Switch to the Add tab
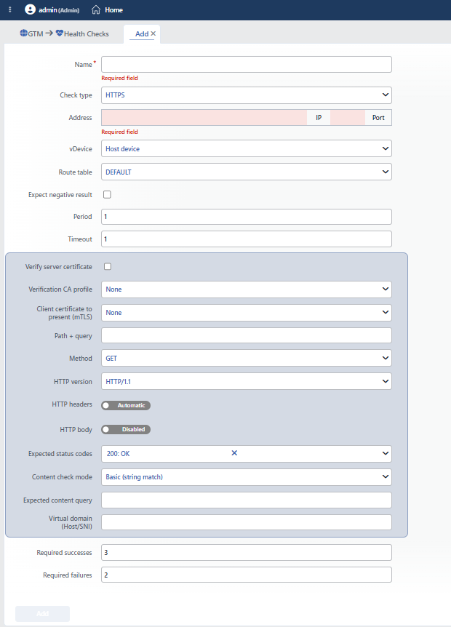Image resolution: width=451 pixels, height=627 pixels. (142, 34)
